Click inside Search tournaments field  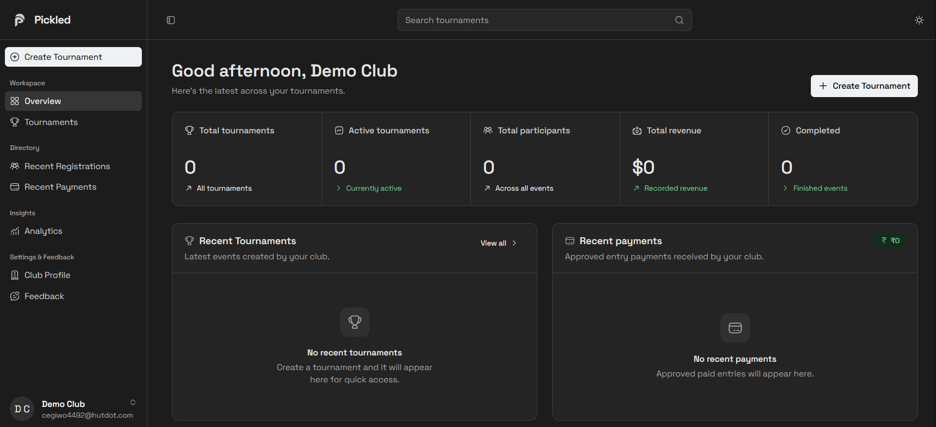545,20
